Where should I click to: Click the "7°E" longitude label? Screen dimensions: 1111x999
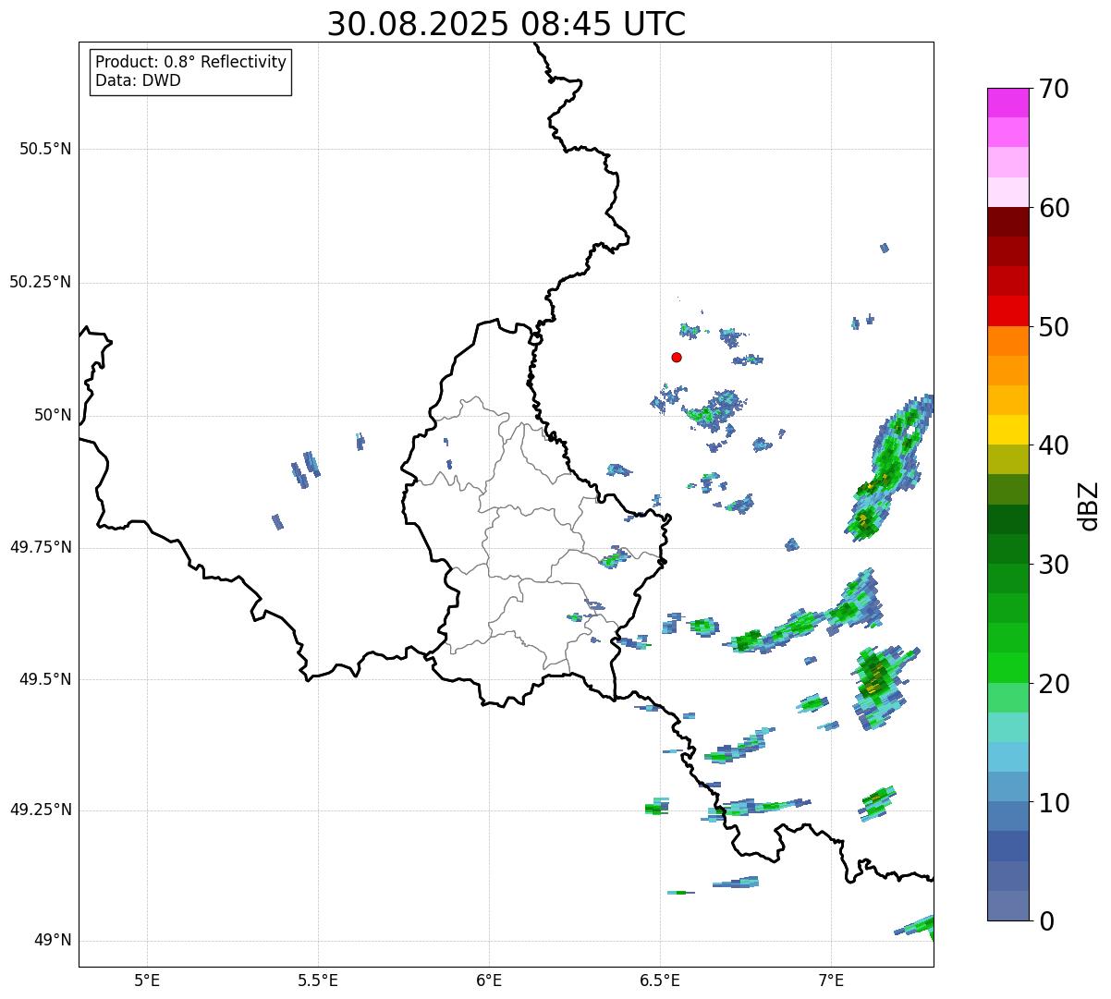click(x=832, y=980)
